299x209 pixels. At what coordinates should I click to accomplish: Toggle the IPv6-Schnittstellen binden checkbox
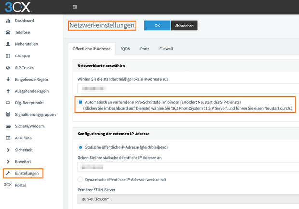81,103
